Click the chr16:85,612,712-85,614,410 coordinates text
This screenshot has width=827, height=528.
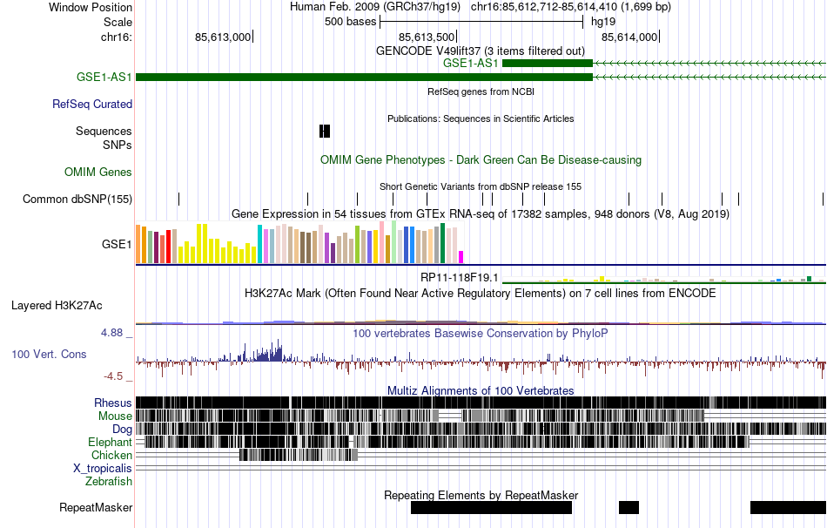click(x=571, y=7)
